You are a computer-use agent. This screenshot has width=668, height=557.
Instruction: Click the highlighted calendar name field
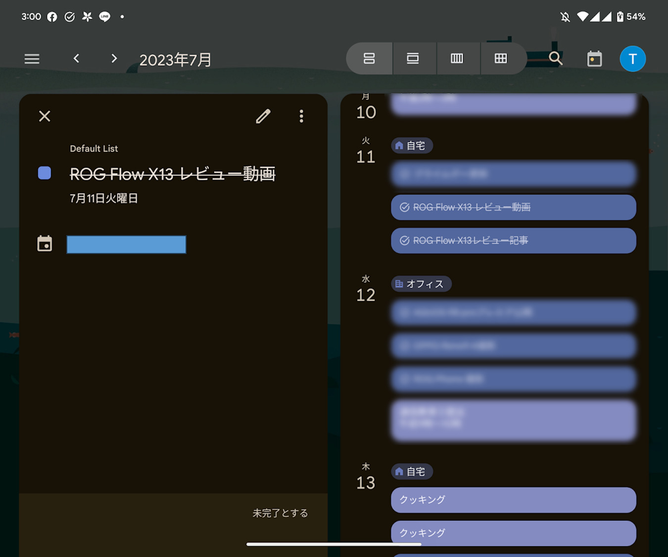click(126, 245)
